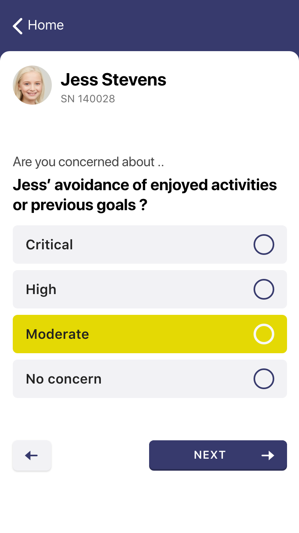
Task: Click the Jess Stevens name heading
Action: click(113, 80)
